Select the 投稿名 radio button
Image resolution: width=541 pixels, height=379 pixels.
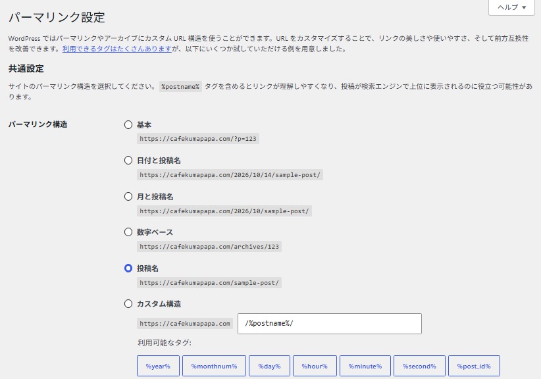point(128,268)
